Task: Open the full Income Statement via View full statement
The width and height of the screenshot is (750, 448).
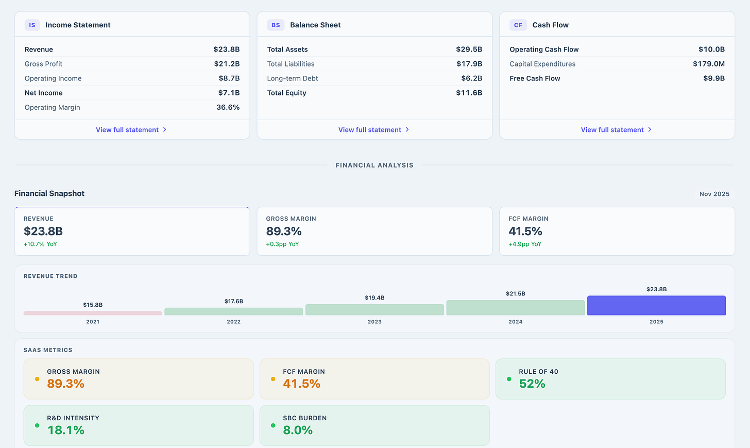Action: click(131, 130)
